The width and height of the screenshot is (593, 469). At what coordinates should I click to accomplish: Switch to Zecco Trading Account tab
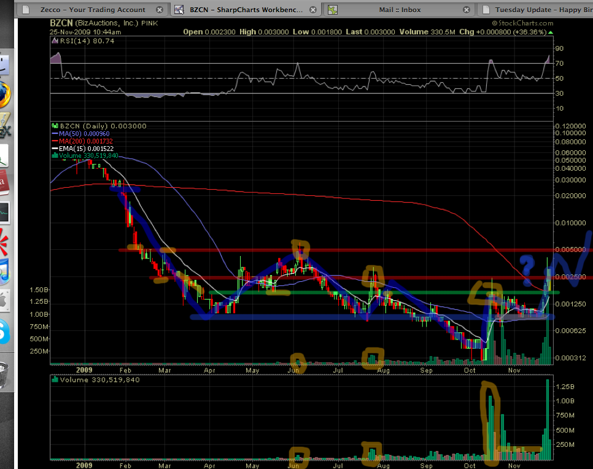point(92,10)
